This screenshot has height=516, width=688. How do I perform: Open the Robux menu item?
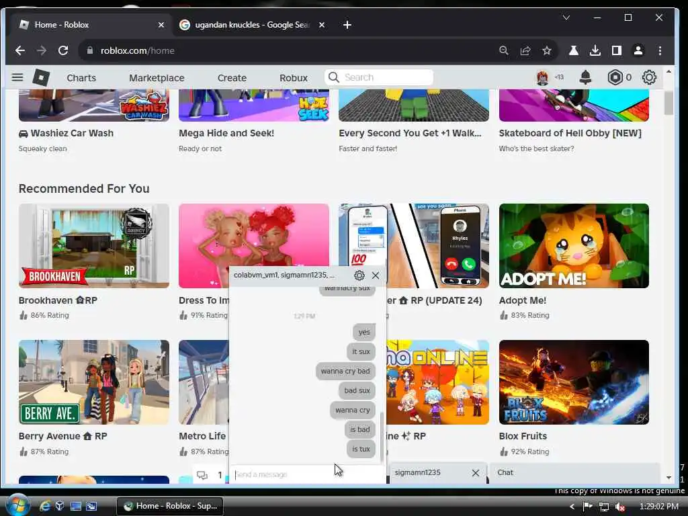(294, 78)
